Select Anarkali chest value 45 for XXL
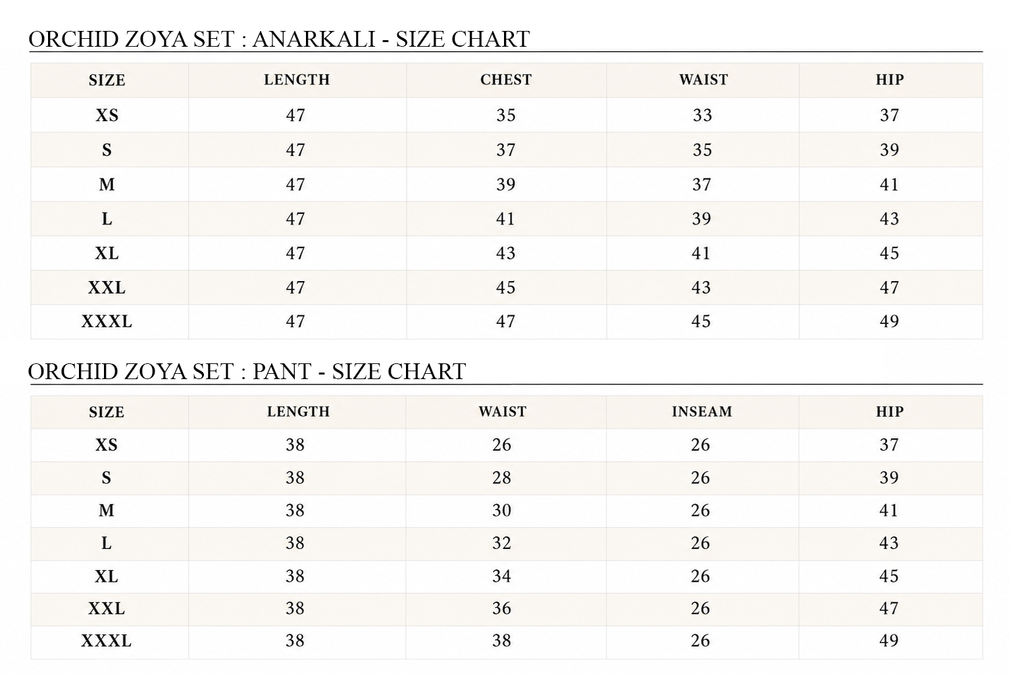 [505, 287]
